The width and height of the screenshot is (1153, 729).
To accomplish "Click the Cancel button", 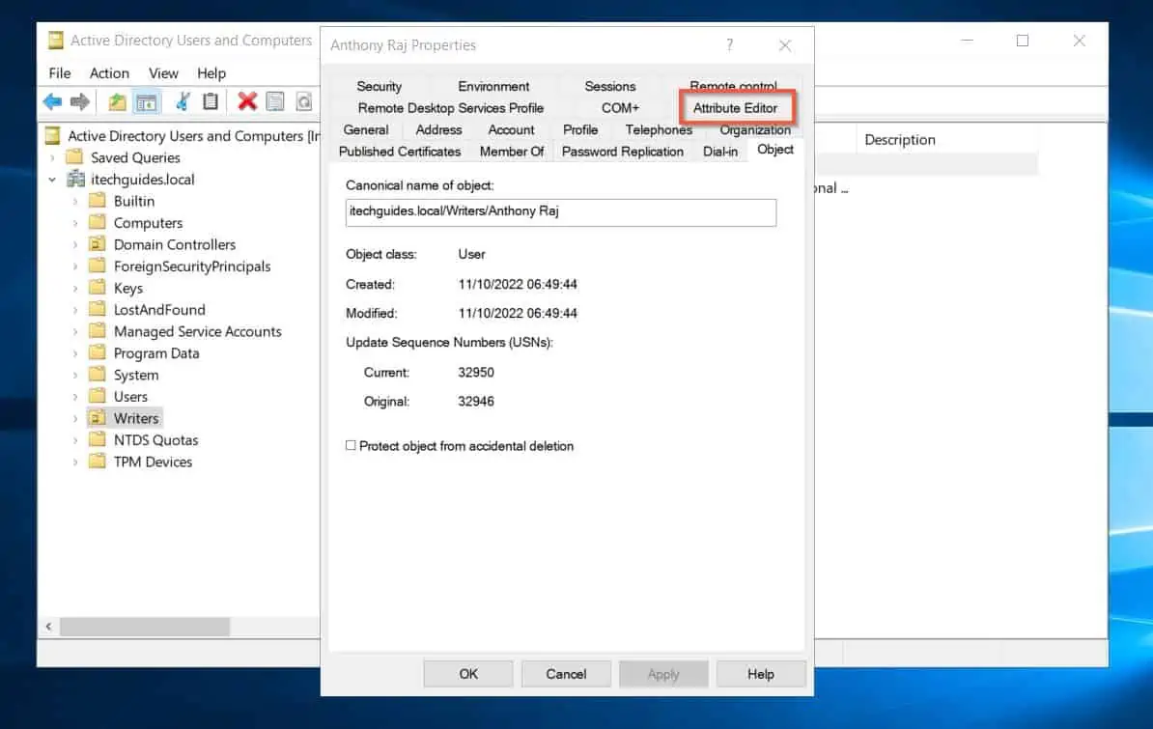I will click(566, 674).
